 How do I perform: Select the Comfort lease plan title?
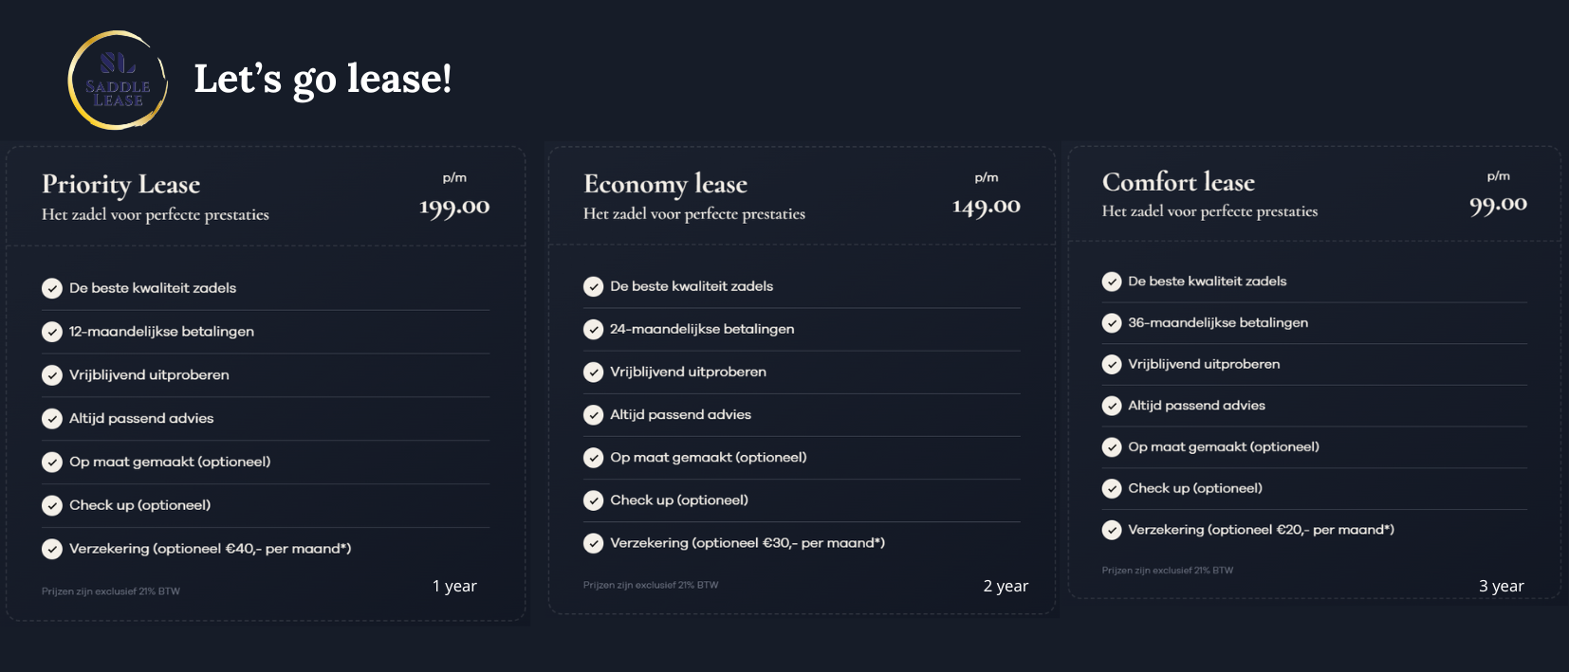[x=1178, y=182]
